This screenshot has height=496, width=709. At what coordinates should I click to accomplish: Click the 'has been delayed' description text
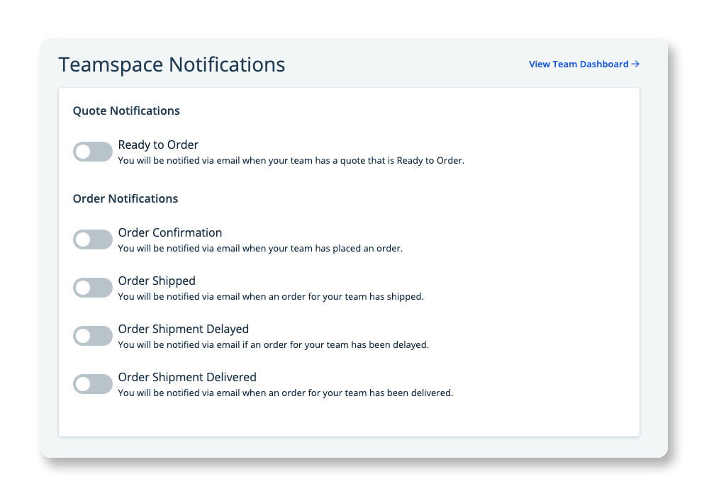tap(273, 345)
